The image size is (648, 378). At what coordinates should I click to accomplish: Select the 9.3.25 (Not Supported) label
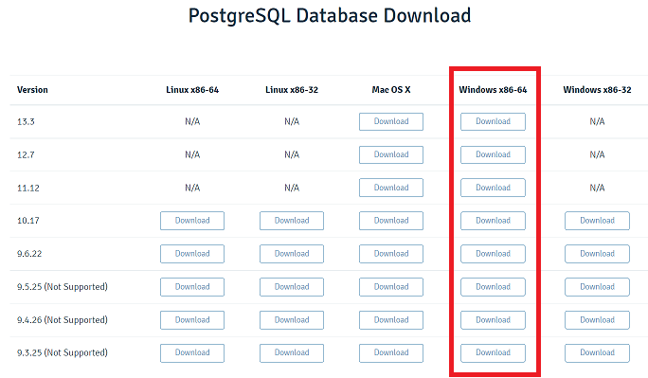click(62, 352)
